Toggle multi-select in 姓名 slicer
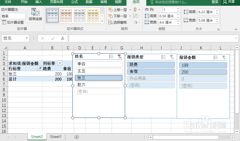This screenshot has width=240, height=141. (x=111, y=57)
